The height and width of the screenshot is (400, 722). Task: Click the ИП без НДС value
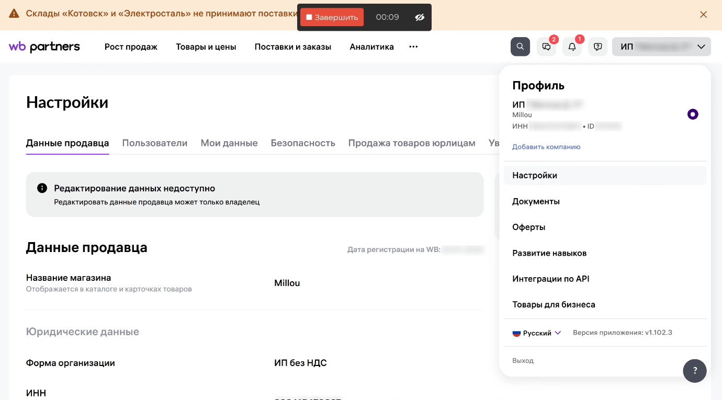tap(300, 363)
